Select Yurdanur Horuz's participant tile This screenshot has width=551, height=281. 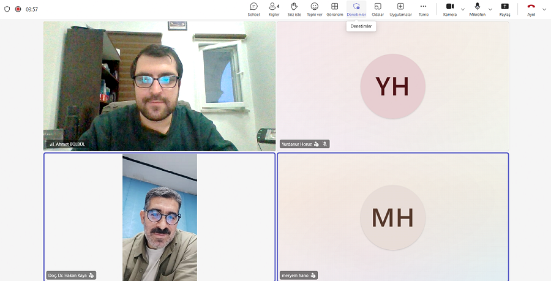point(392,86)
